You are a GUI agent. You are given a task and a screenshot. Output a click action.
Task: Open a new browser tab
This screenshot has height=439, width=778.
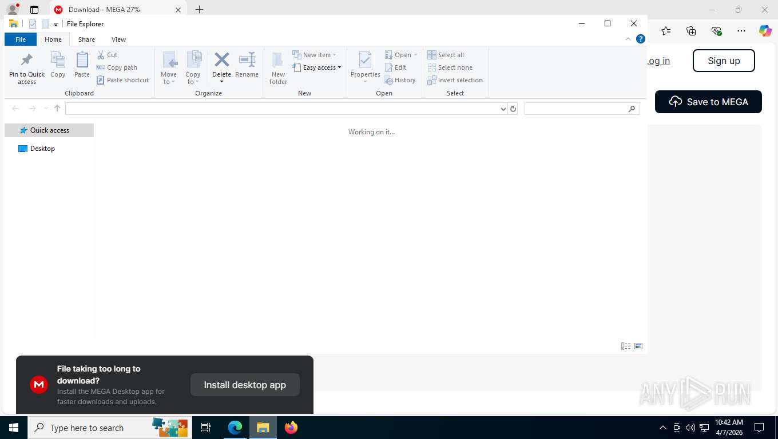tap(199, 10)
